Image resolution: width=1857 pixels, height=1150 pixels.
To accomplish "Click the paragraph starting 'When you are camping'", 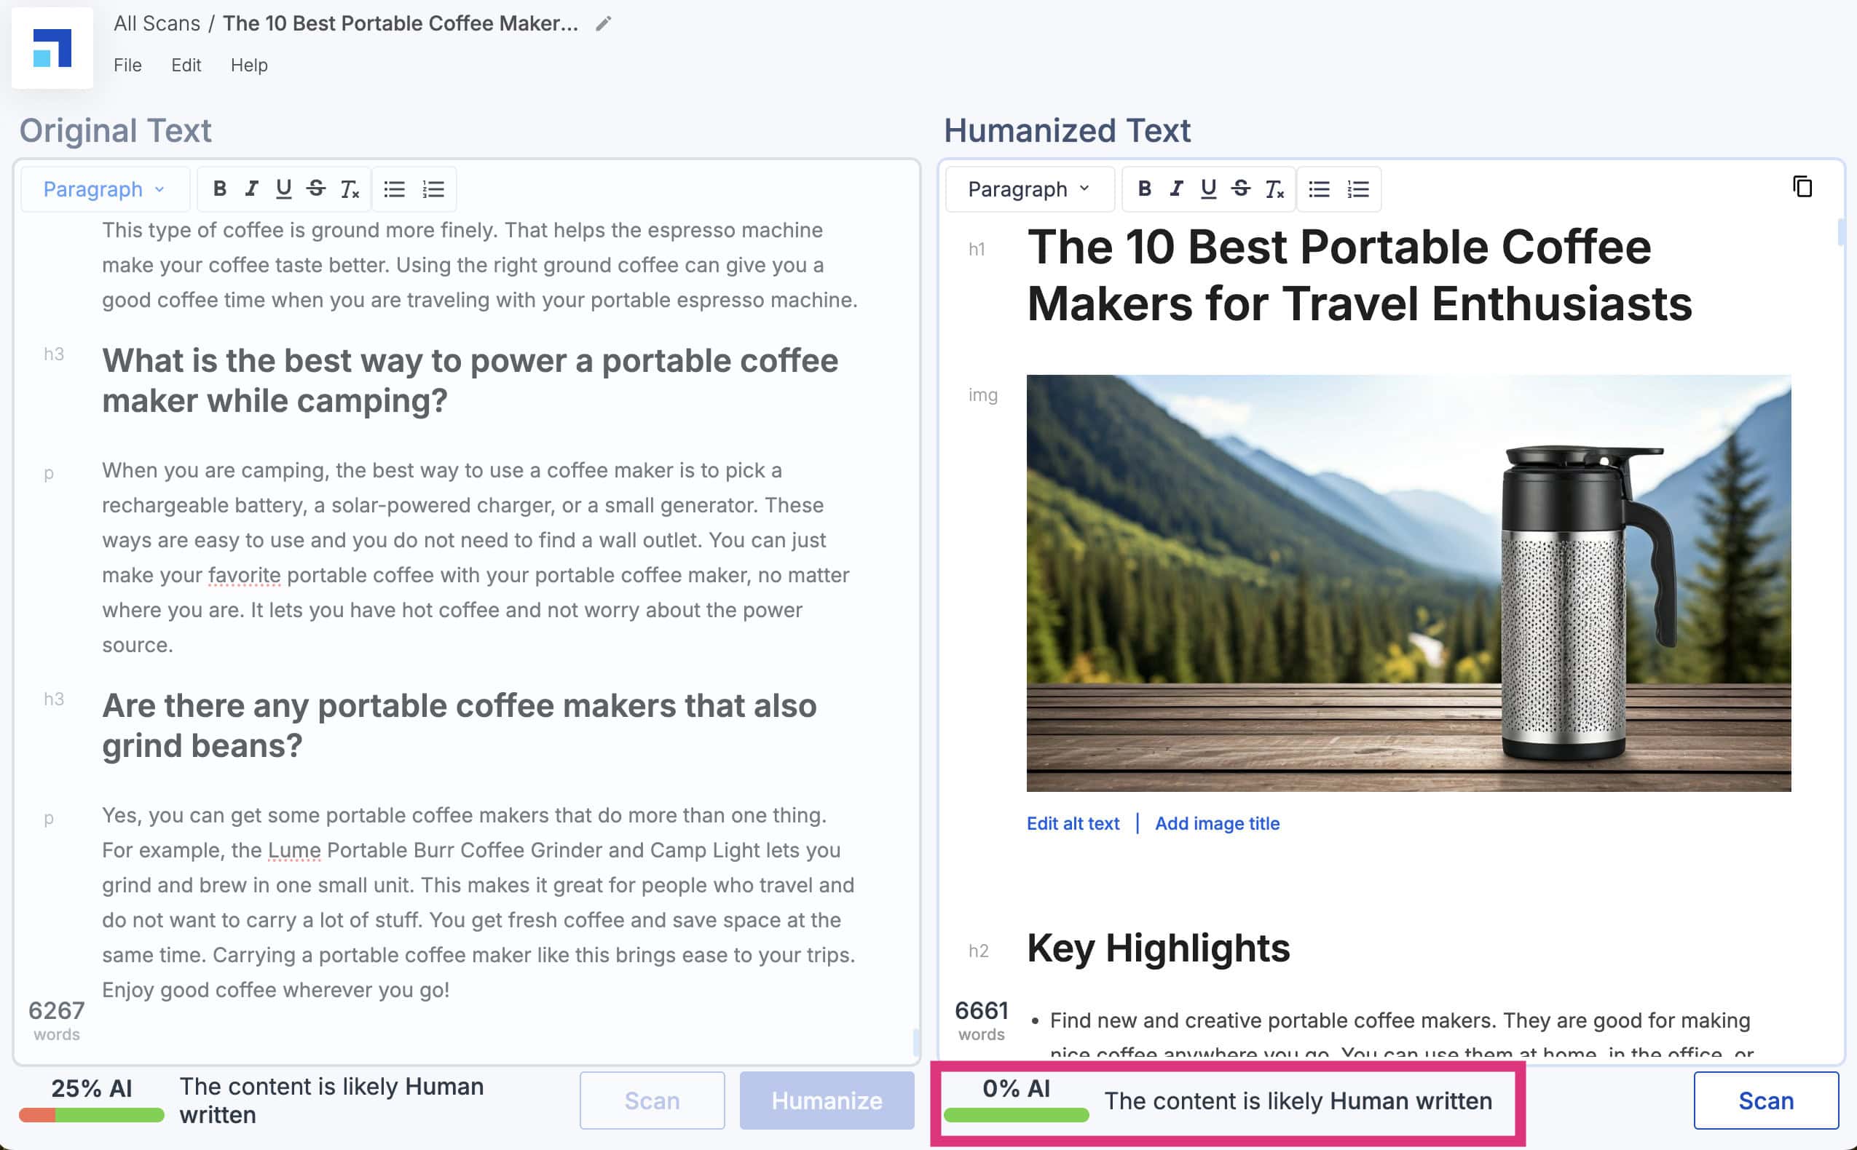I will point(476,558).
